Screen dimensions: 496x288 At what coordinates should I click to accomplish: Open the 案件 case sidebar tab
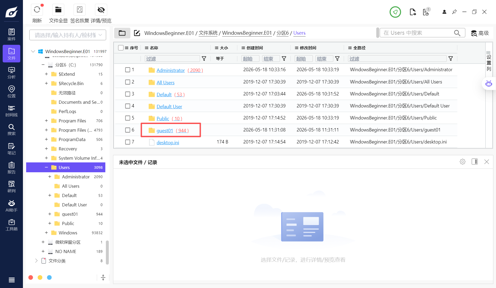point(11,34)
